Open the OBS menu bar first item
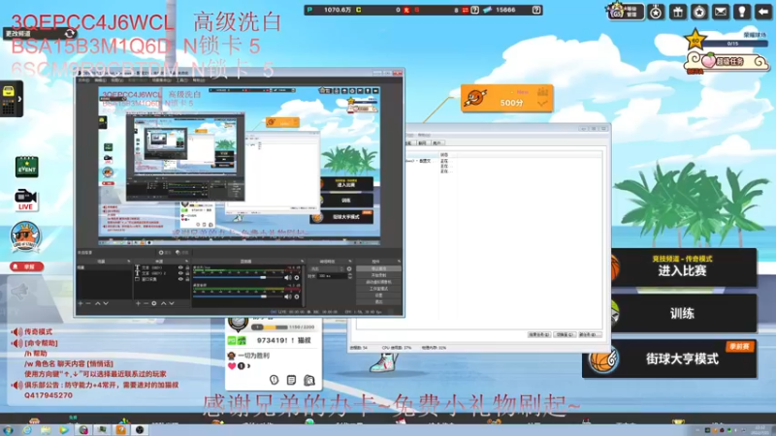 [x=83, y=80]
